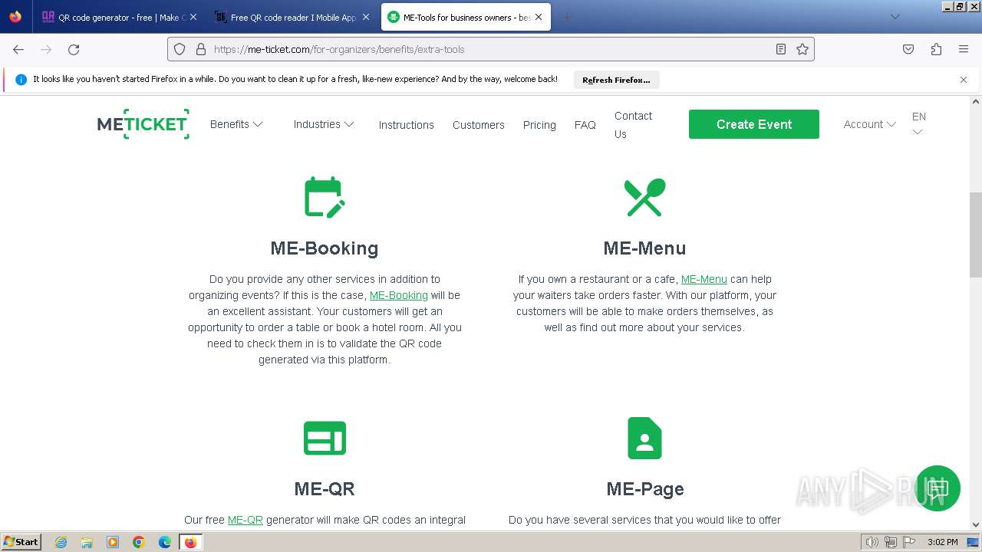Close the ME-Tools tab

(540, 17)
